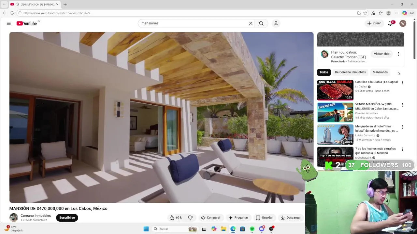Screen dimensions: 417x234
Task: Open options for VENDO MANSIÓN de $180 video
Action: (403, 105)
